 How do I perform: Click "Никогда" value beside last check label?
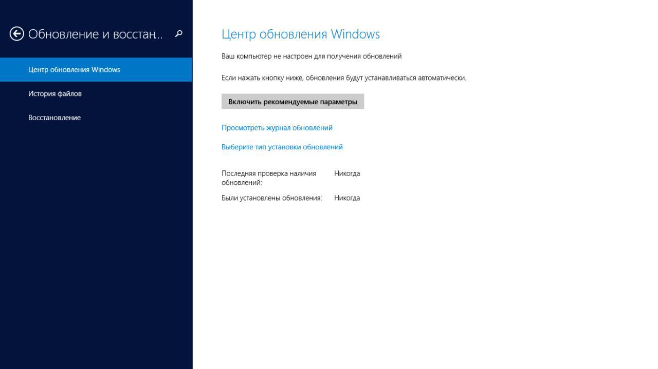tap(347, 173)
